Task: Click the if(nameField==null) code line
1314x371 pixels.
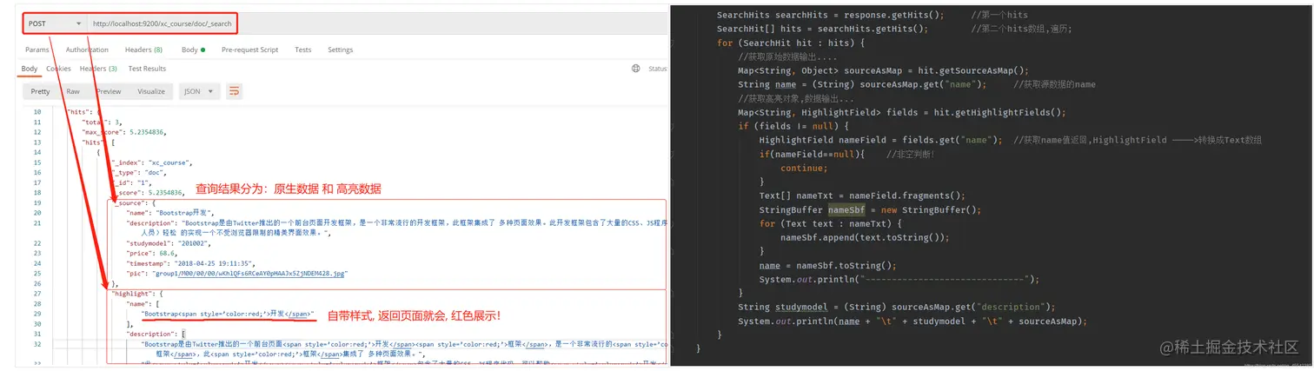Action: (813, 154)
